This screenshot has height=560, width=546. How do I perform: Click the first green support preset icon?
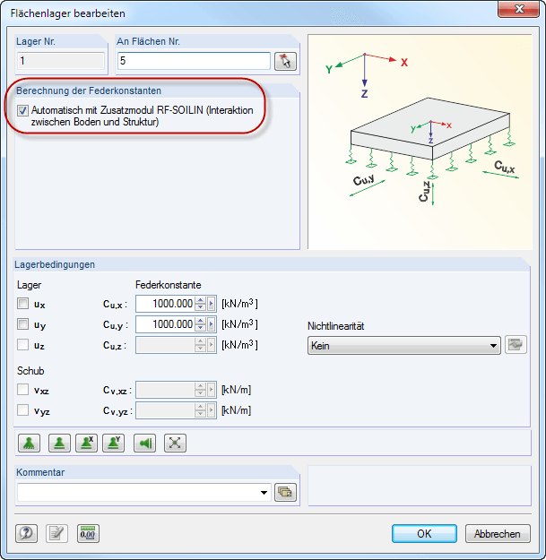pyautogui.click(x=29, y=444)
